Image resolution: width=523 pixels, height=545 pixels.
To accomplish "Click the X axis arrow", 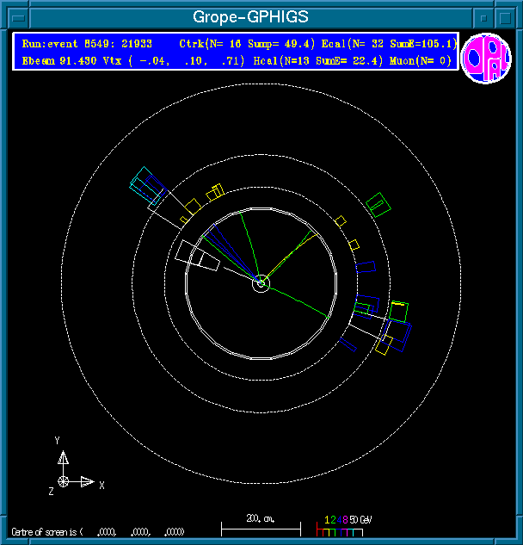I will pos(87,481).
